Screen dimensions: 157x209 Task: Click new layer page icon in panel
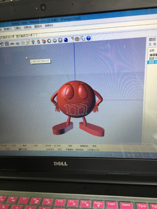[150, 44]
